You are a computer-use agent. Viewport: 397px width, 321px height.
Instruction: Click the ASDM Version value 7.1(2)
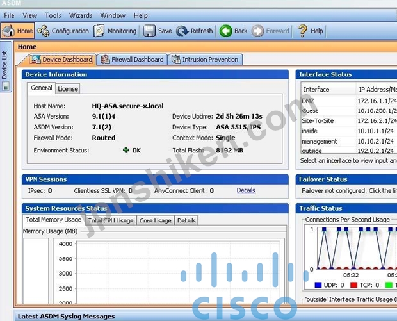(x=102, y=127)
